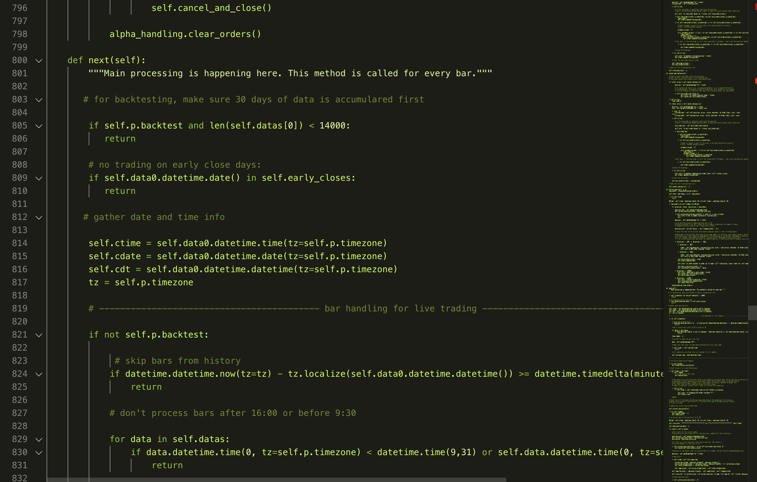Fold the 'for data in self.datas' loop
This screenshot has height=482, width=757.
tap(39, 440)
